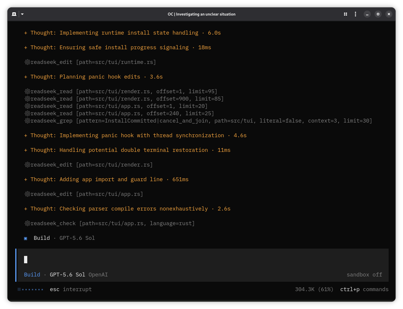The height and width of the screenshot is (309, 403).
Task: Close the terminal window
Action: click(389, 14)
